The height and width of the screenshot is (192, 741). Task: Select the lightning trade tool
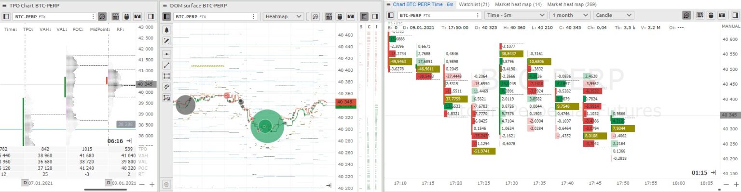167,87
